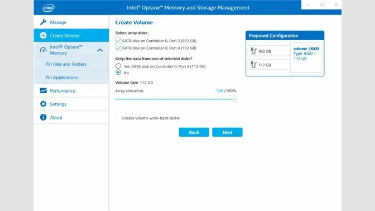Select Yes keep data from Port 4 disk

(118, 66)
